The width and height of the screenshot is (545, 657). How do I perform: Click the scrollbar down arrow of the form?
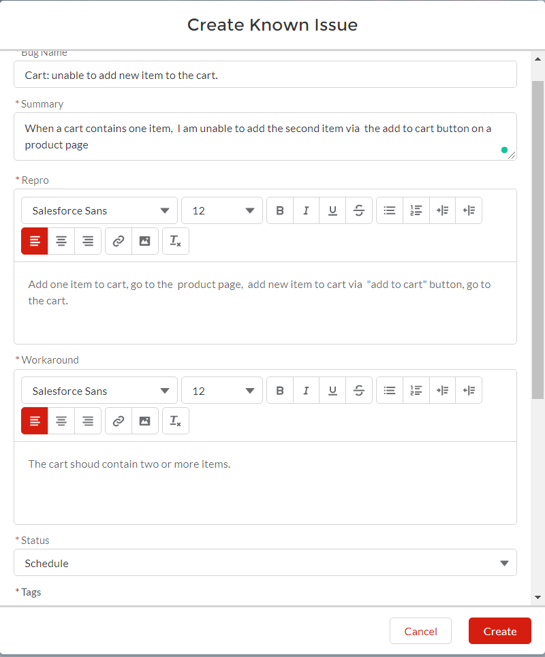[x=538, y=597]
